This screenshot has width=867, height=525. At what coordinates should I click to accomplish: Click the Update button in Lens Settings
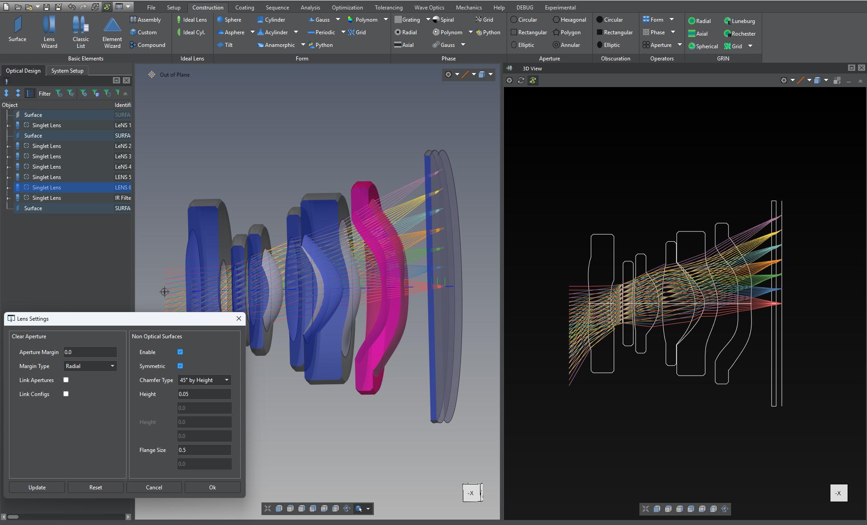(37, 487)
